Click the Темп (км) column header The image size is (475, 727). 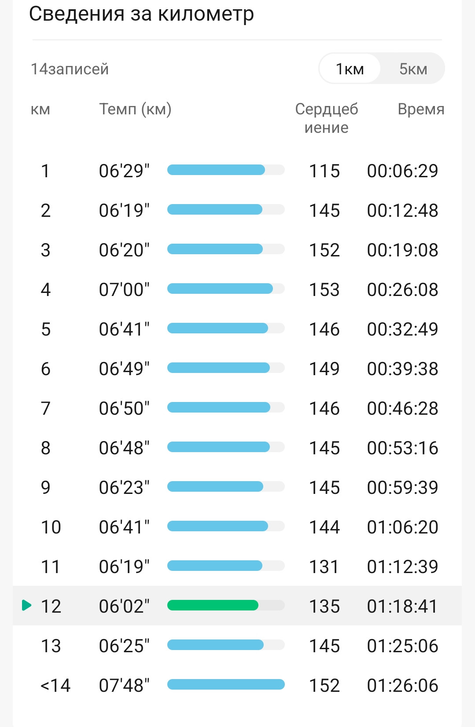[x=135, y=109]
